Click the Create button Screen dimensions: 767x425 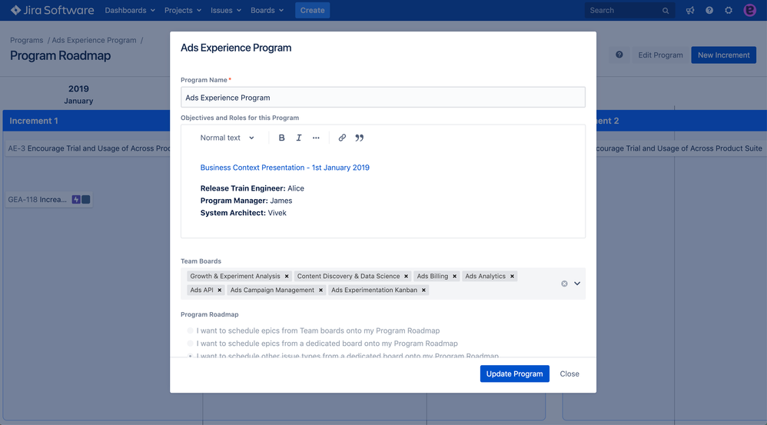pyautogui.click(x=313, y=10)
